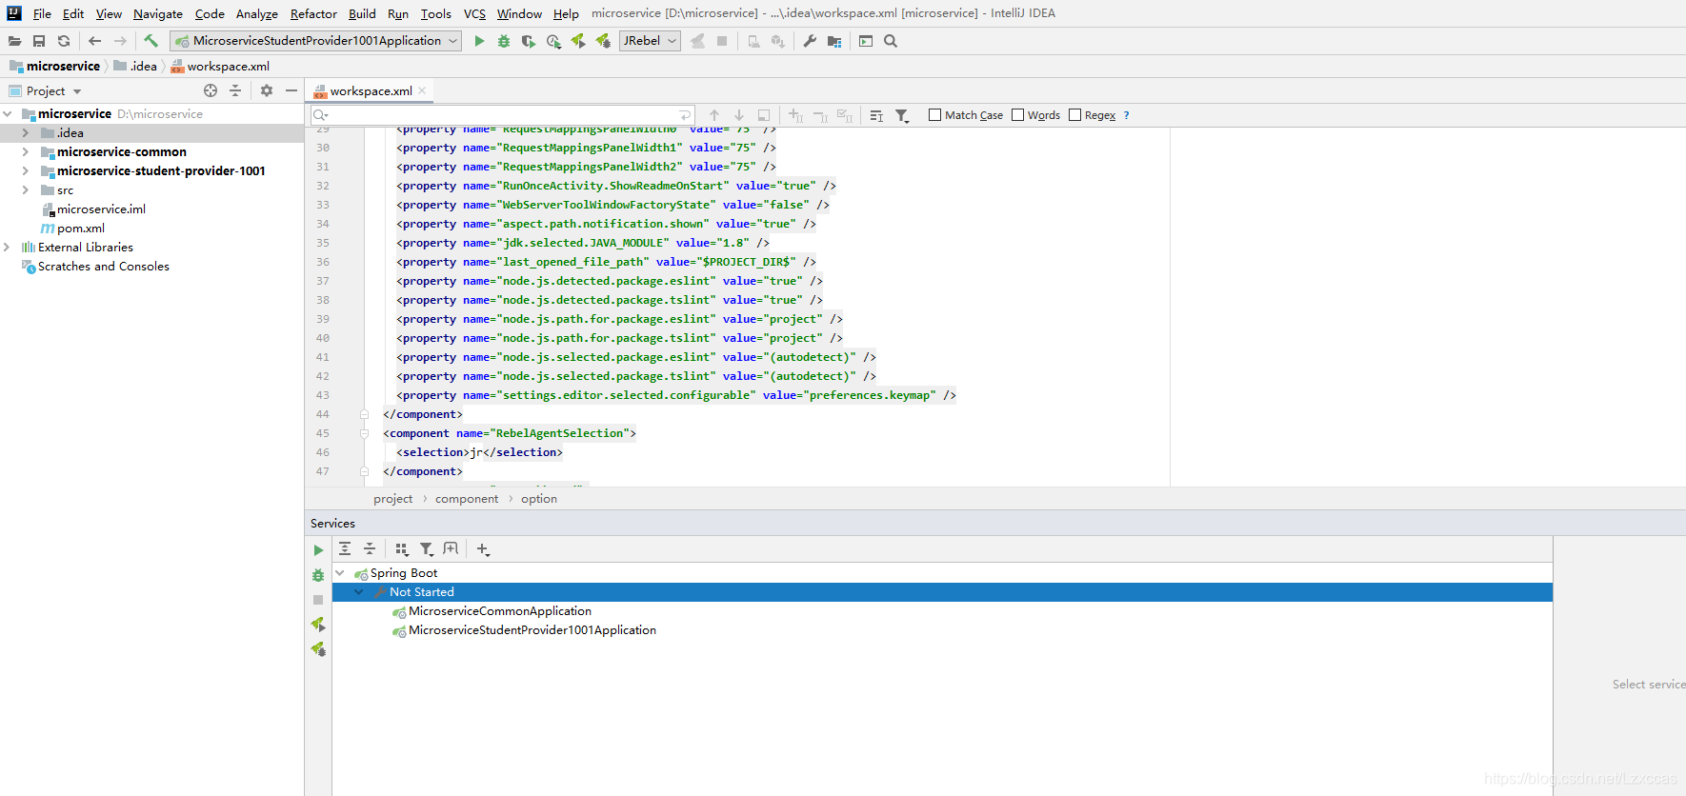The width and height of the screenshot is (1686, 796).
Task: Click the rocket-with-bug icon in the Services sidebar
Action: (x=318, y=649)
